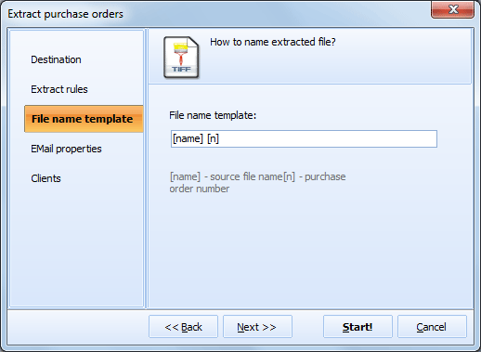481x352 pixels.
Task: Cancel the extract wizard
Action: (x=432, y=327)
